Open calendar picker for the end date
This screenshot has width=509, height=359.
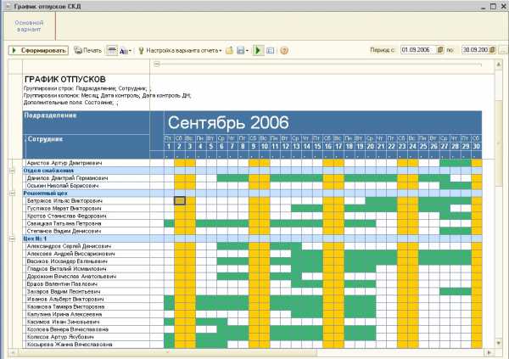click(492, 50)
